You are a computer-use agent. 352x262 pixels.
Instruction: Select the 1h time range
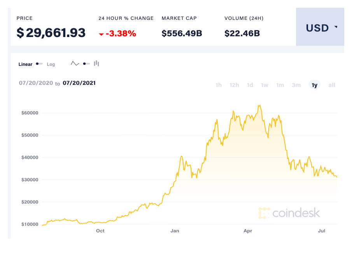(x=219, y=85)
